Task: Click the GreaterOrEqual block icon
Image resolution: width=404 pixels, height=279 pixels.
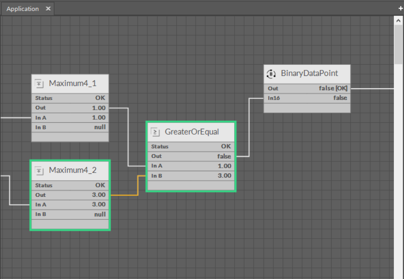Action: pos(155,132)
